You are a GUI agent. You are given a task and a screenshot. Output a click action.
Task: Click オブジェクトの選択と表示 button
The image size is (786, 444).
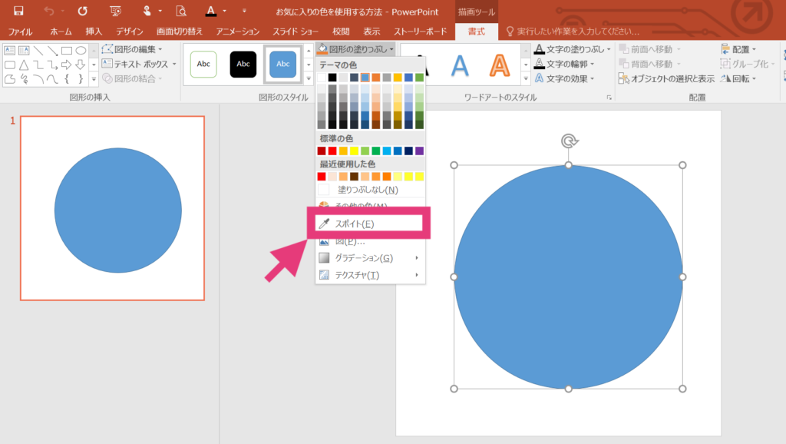pyautogui.click(x=666, y=79)
